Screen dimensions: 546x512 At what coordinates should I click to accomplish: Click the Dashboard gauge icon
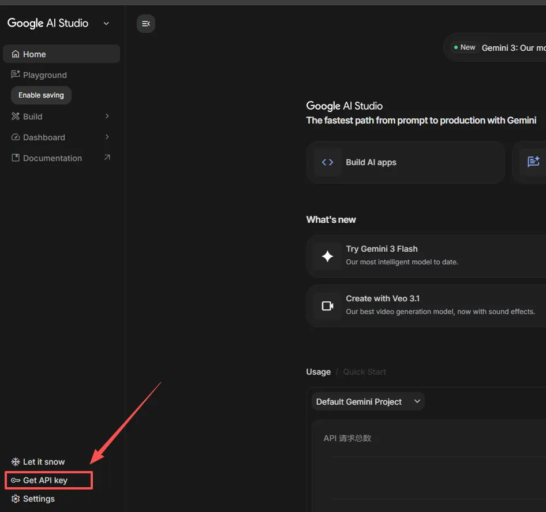[x=16, y=137]
